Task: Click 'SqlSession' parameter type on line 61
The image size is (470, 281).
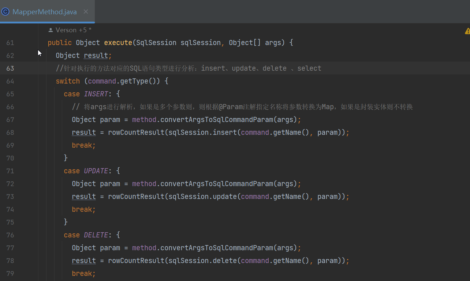Action: tap(156, 43)
